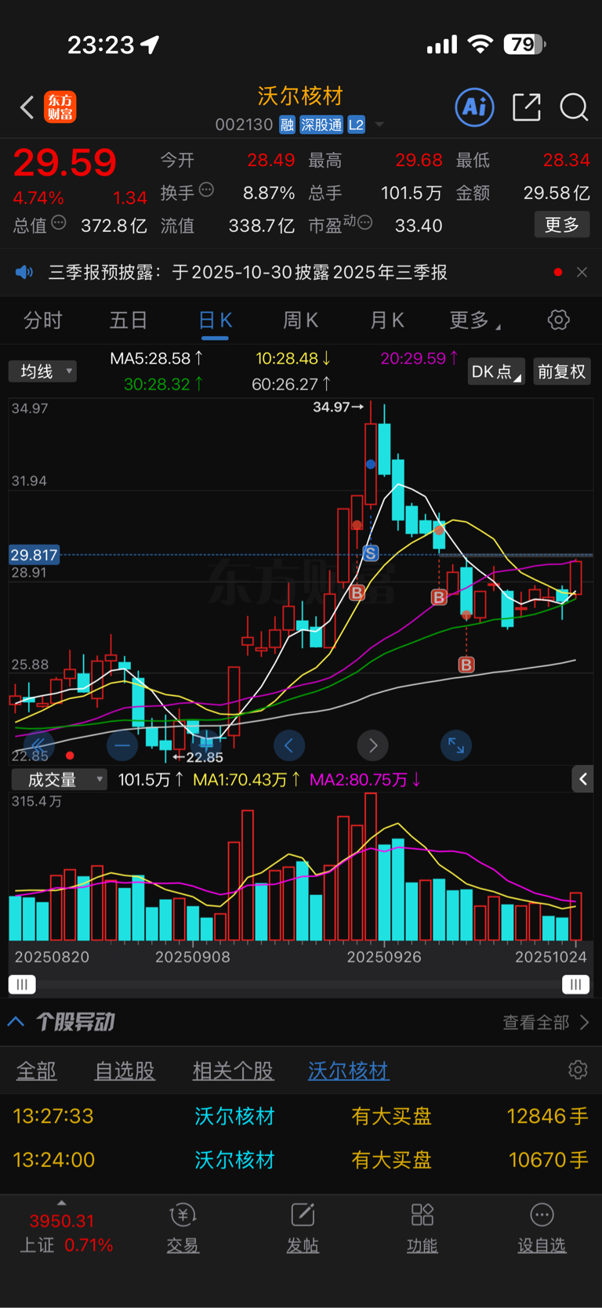This screenshot has height=1308, width=602.
Task: Open 发帖 post icon
Action: 303,1229
